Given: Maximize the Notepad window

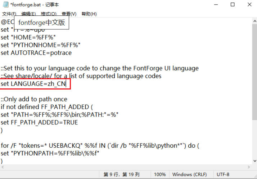Looking at the screenshot, I should coord(233,5).
